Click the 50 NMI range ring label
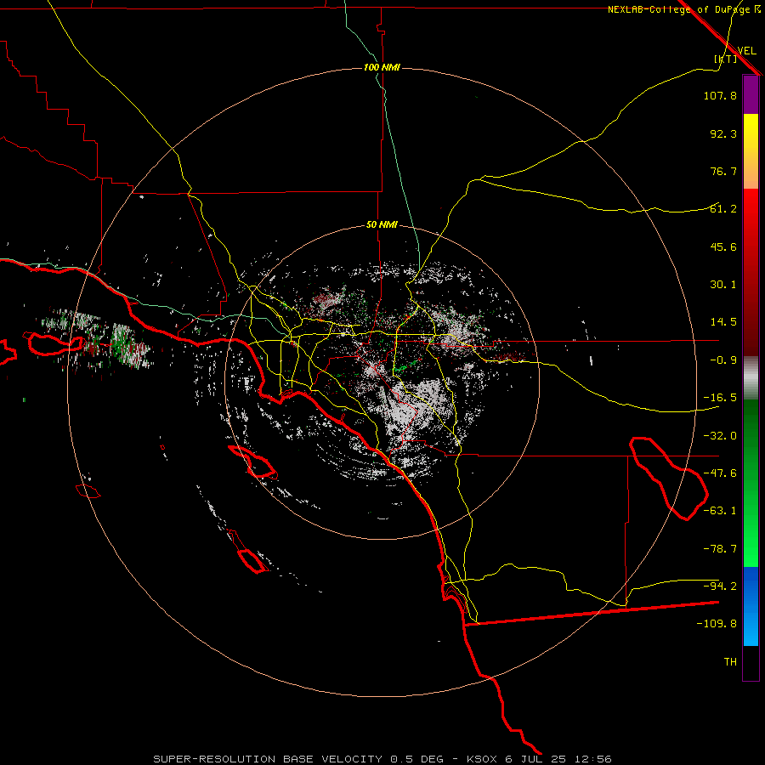Image resolution: width=765 pixels, height=765 pixels. tap(382, 225)
